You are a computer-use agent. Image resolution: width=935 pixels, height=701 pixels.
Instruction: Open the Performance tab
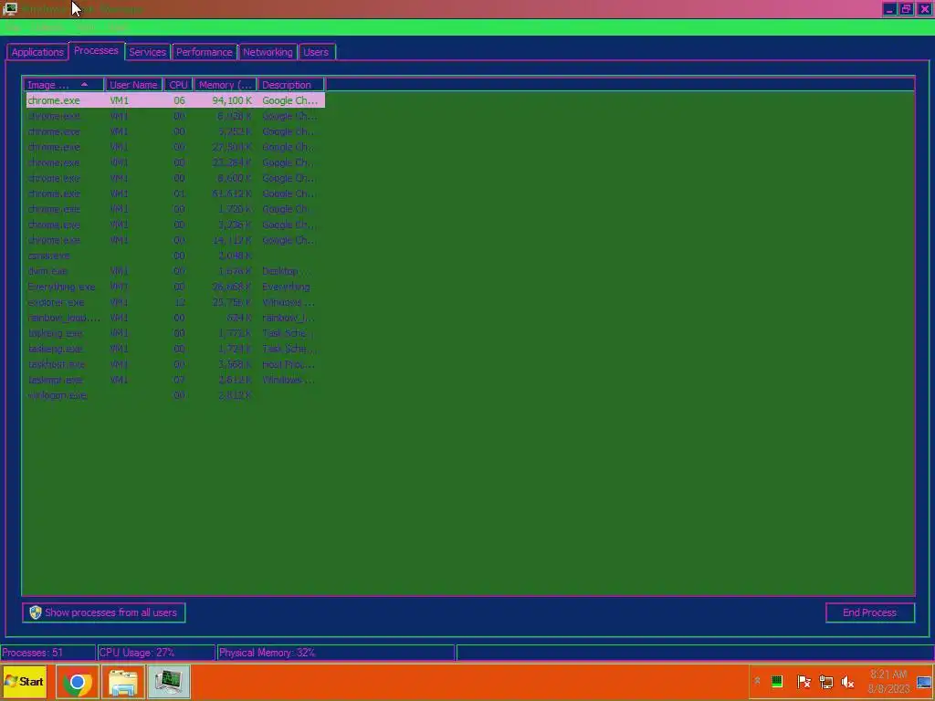pyautogui.click(x=204, y=52)
